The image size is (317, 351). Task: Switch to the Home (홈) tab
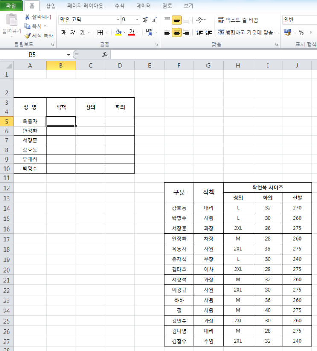tap(32, 6)
